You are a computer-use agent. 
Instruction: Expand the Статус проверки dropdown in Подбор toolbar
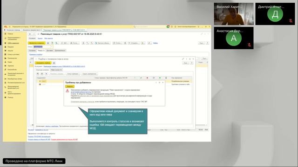[73, 74]
